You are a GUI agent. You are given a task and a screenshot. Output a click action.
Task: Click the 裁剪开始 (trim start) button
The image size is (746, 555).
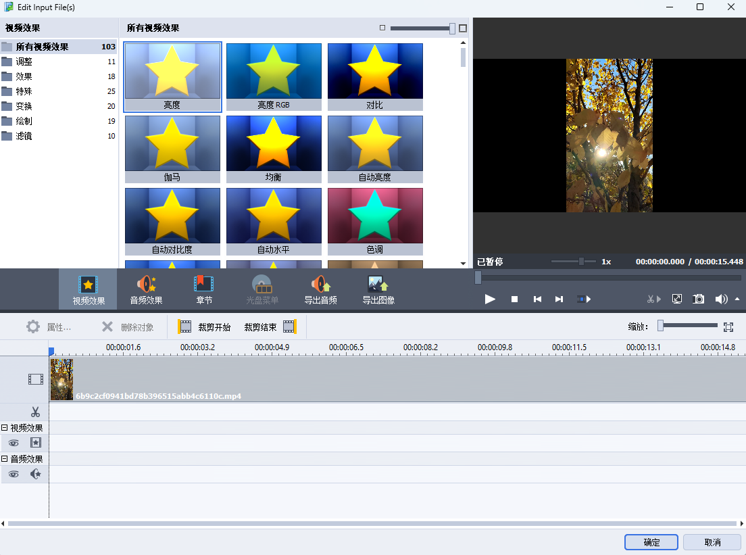(205, 327)
